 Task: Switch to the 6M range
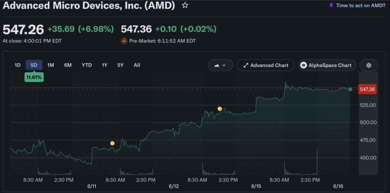click(68, 65)
